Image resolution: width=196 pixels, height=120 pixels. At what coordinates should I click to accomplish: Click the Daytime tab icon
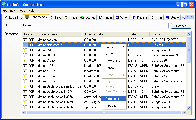(x=133, y=17)
